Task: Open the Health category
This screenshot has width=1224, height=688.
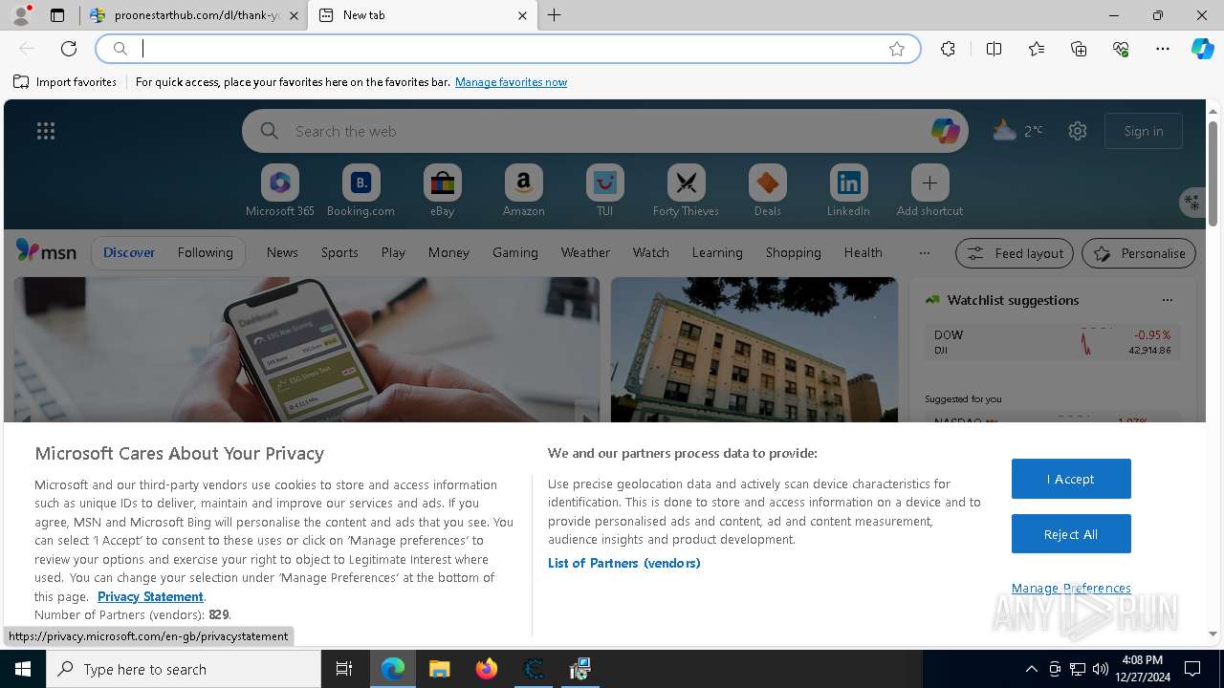Action: pyautogui.click(x=863, y=252)
